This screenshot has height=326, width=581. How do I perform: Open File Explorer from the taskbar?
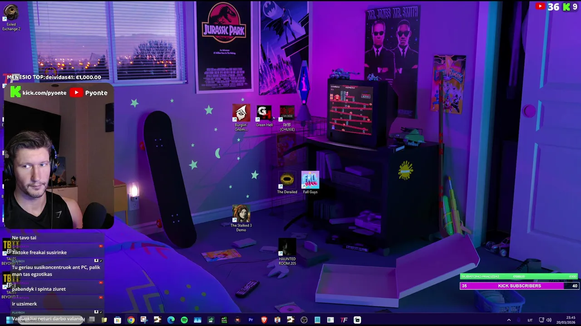point(104,320)
